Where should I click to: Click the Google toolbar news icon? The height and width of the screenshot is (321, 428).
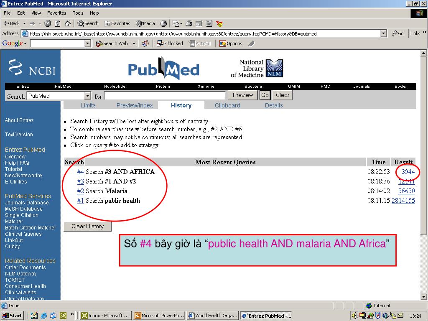(x=145, y=43)
